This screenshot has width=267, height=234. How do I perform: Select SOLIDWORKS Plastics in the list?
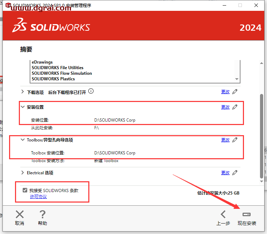click(x=53, y=79)
